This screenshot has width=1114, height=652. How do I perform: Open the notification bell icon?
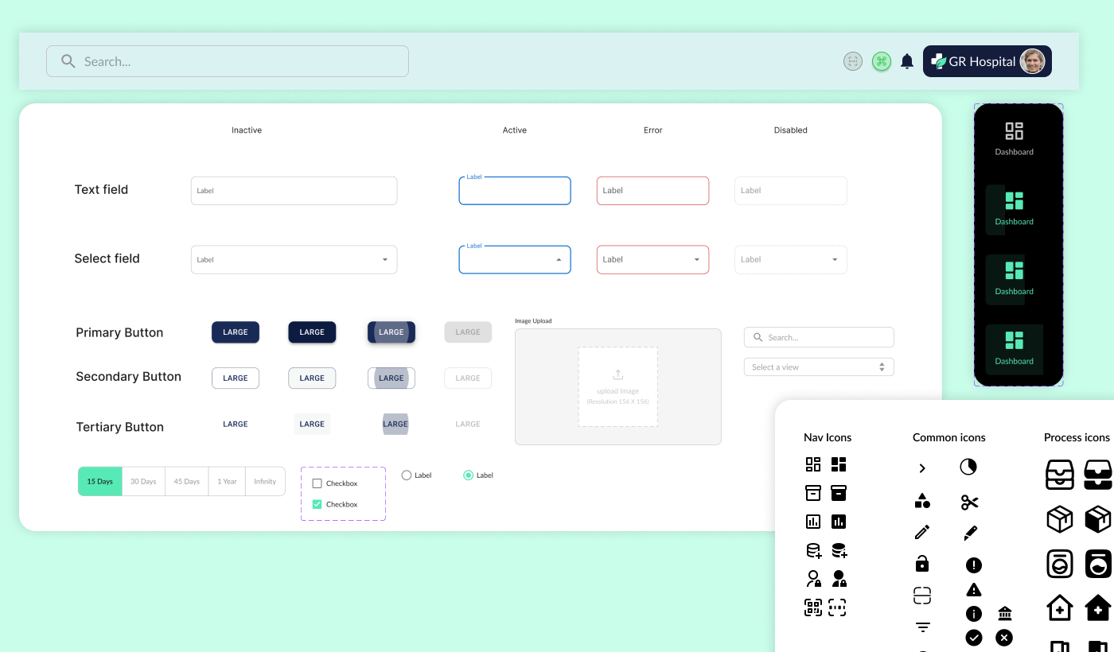906,61
